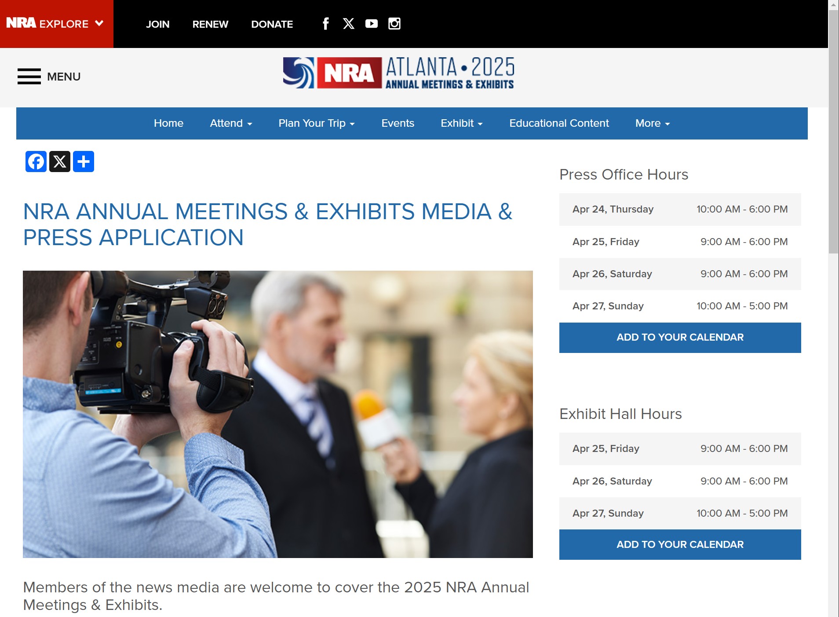Viewport: 839px width, 617px height.
Task: Add Exhibit Hall Hours to your calendar
Action: [680, 544]
